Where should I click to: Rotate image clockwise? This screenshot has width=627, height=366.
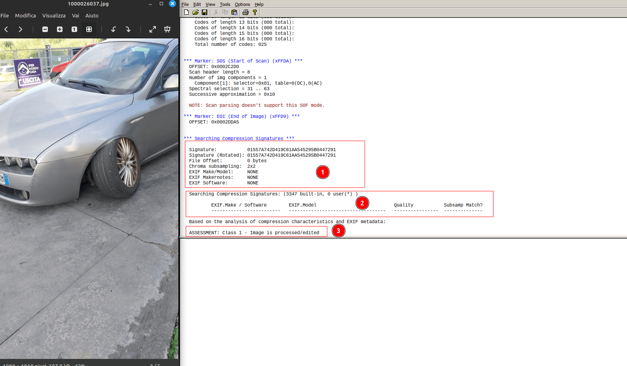pyautogui.click(x=128, y=29)
